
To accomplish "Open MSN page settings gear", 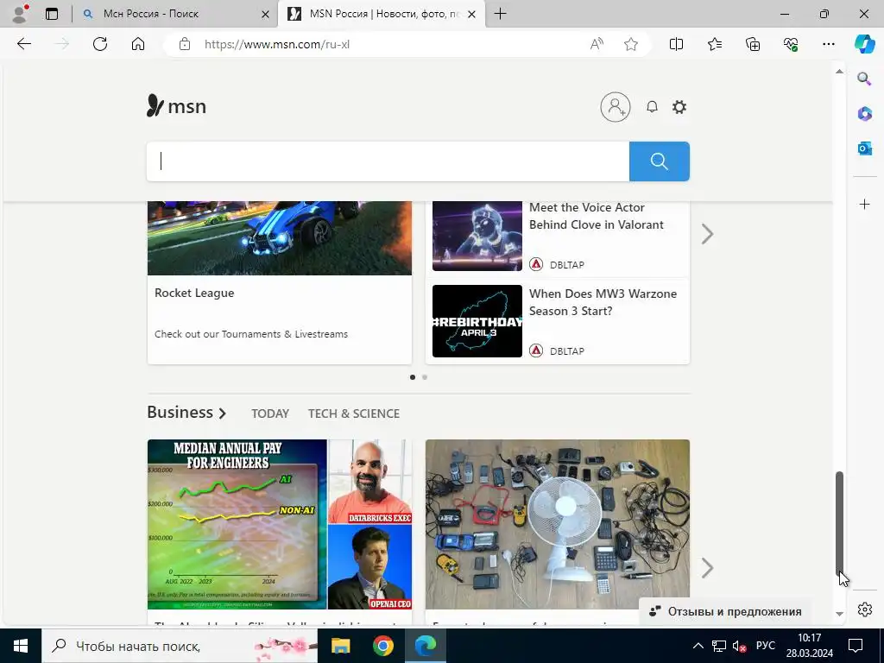I will 679,106.
